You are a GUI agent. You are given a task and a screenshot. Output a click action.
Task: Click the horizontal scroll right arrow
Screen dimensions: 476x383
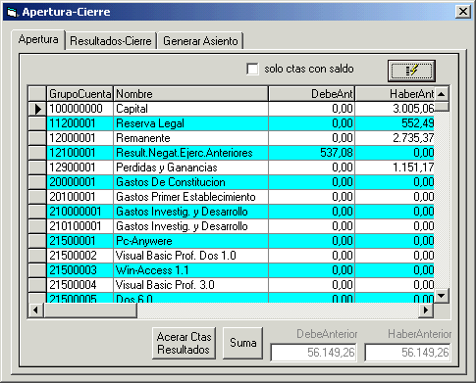426,310
